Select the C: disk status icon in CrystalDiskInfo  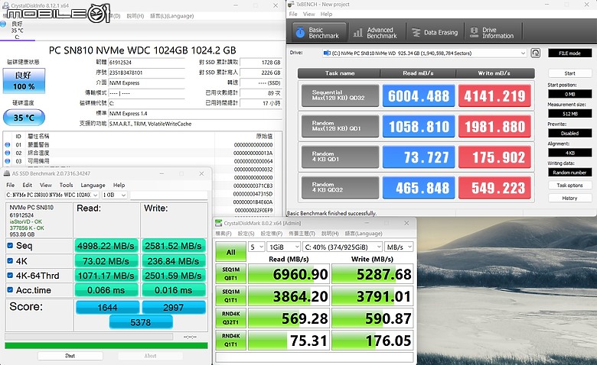[3, 24]
